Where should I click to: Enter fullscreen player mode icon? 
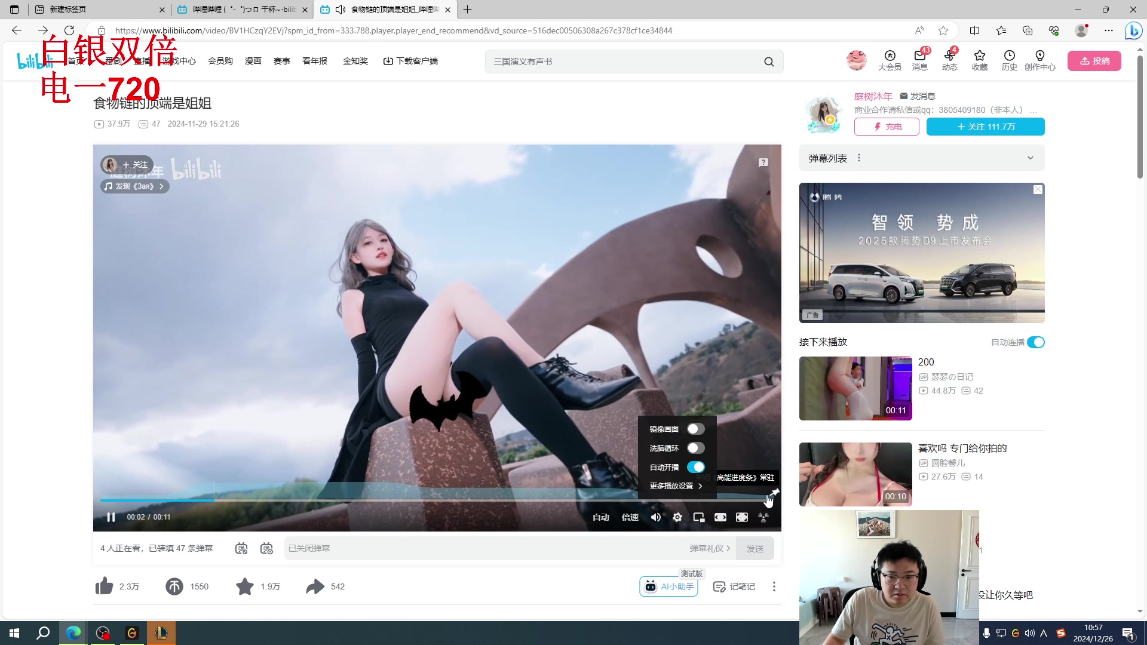pos(763,517)
